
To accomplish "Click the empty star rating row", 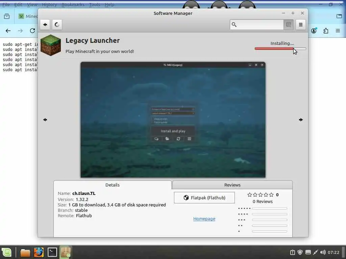I will [x=261, y=195].
